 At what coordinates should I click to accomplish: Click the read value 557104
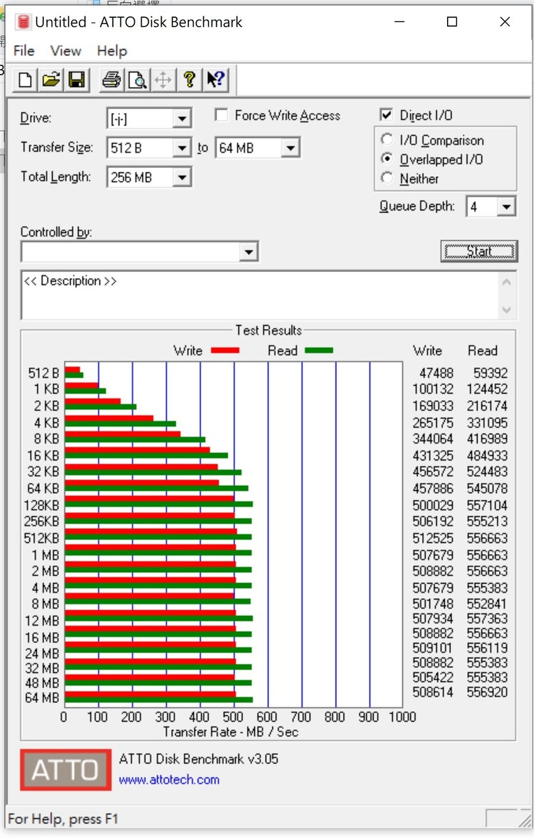(x=488, y=505)
